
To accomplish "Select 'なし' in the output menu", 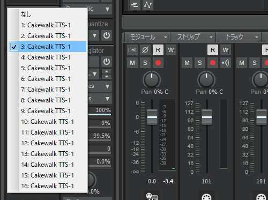I will (47, 14).
